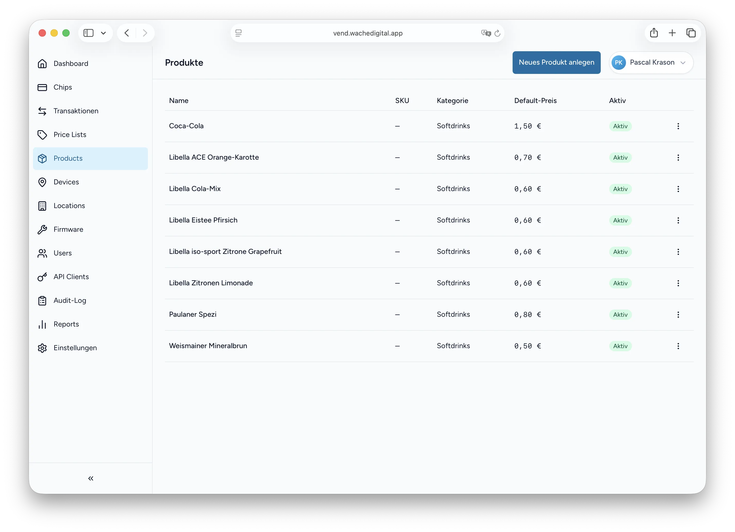The width and height of the screenshot is (735, 532).
Task: Click the page translate icon in address bar
Action: coord(486,33)
